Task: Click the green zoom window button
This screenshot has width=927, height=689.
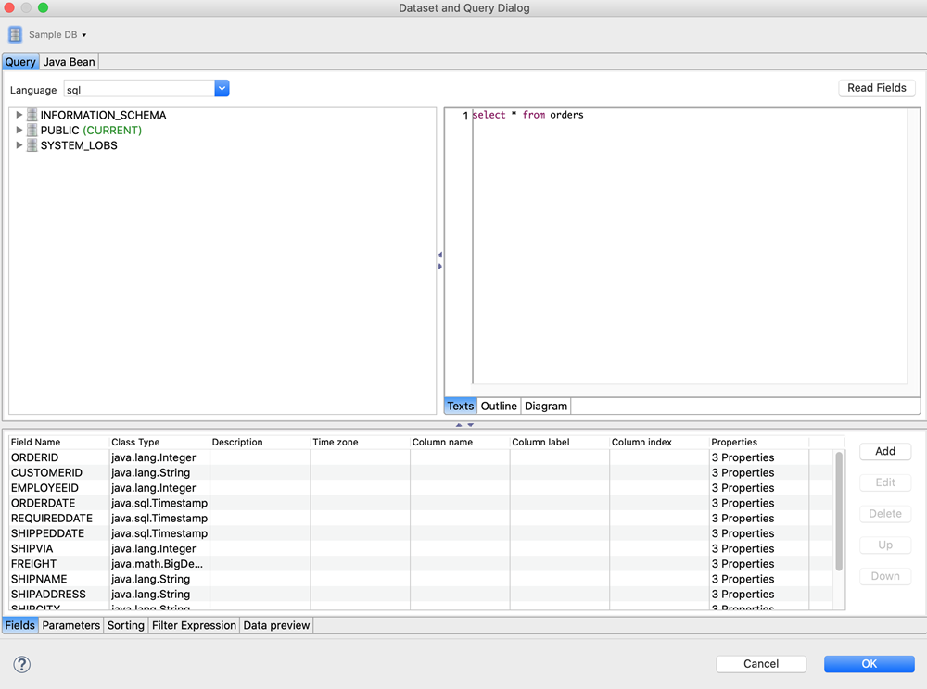Action: 44,7
